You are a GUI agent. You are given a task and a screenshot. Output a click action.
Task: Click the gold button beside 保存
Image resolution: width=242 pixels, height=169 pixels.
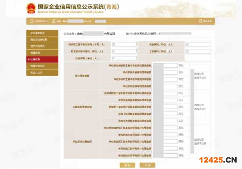coord(147,165)
